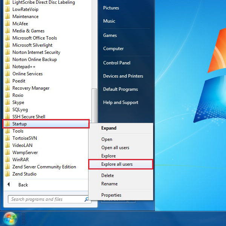The height and width of the screenshot is (226, 226).
Task: Click the folder icon beside Poedit
Action: [7, 81]
